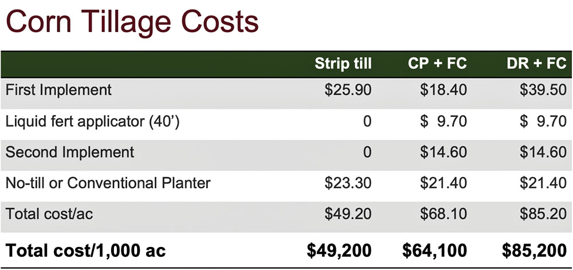This screenshot has height=270, width=573.
Task: Select the $85,200 total cell
Action: tap(534, 251)
